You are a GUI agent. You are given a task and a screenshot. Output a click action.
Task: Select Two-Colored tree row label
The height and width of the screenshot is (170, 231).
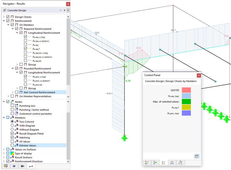[x=27, y=122]
